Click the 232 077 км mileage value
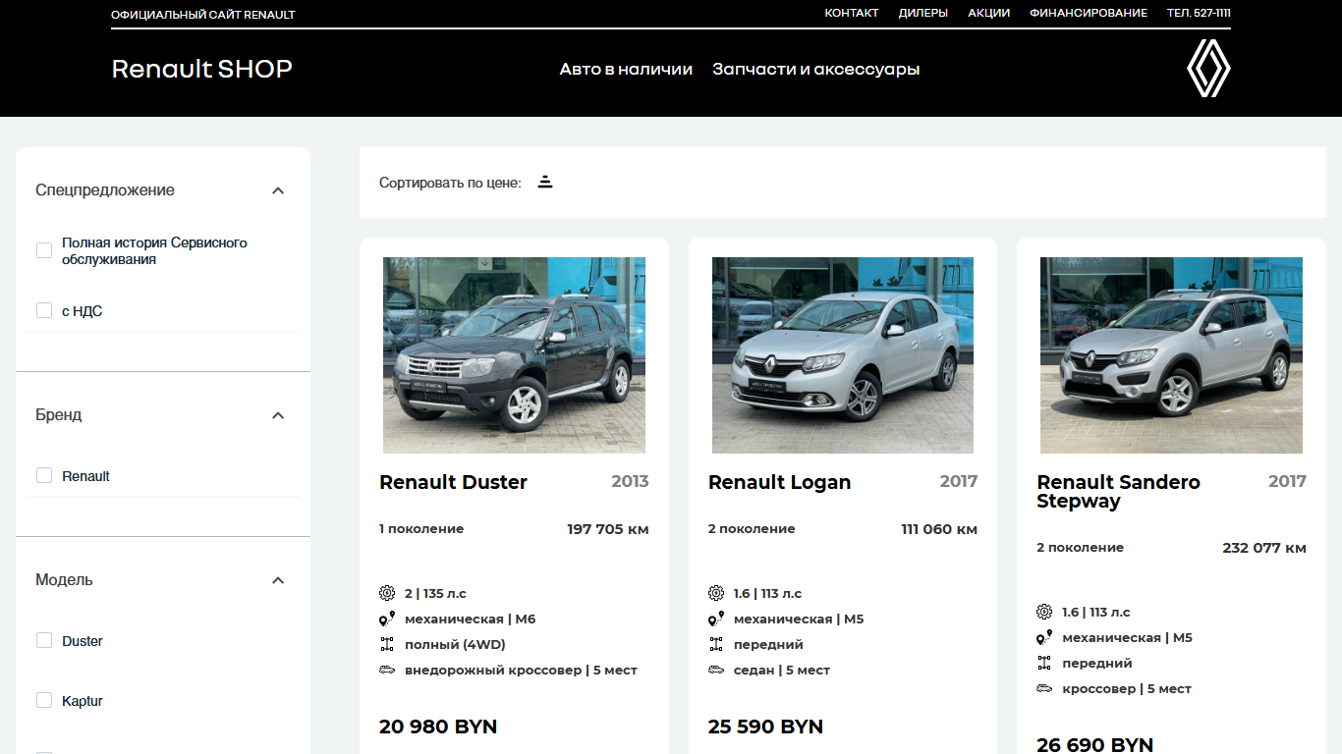The height and width of the screenshot is (754, 1342). tap(1264, 548)
